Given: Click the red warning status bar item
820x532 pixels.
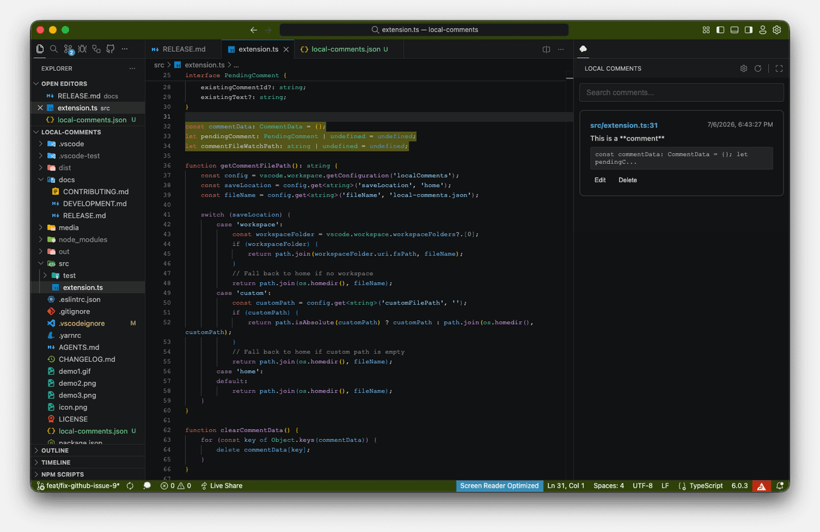Looking at the screenshot, I should click(761, 486).
